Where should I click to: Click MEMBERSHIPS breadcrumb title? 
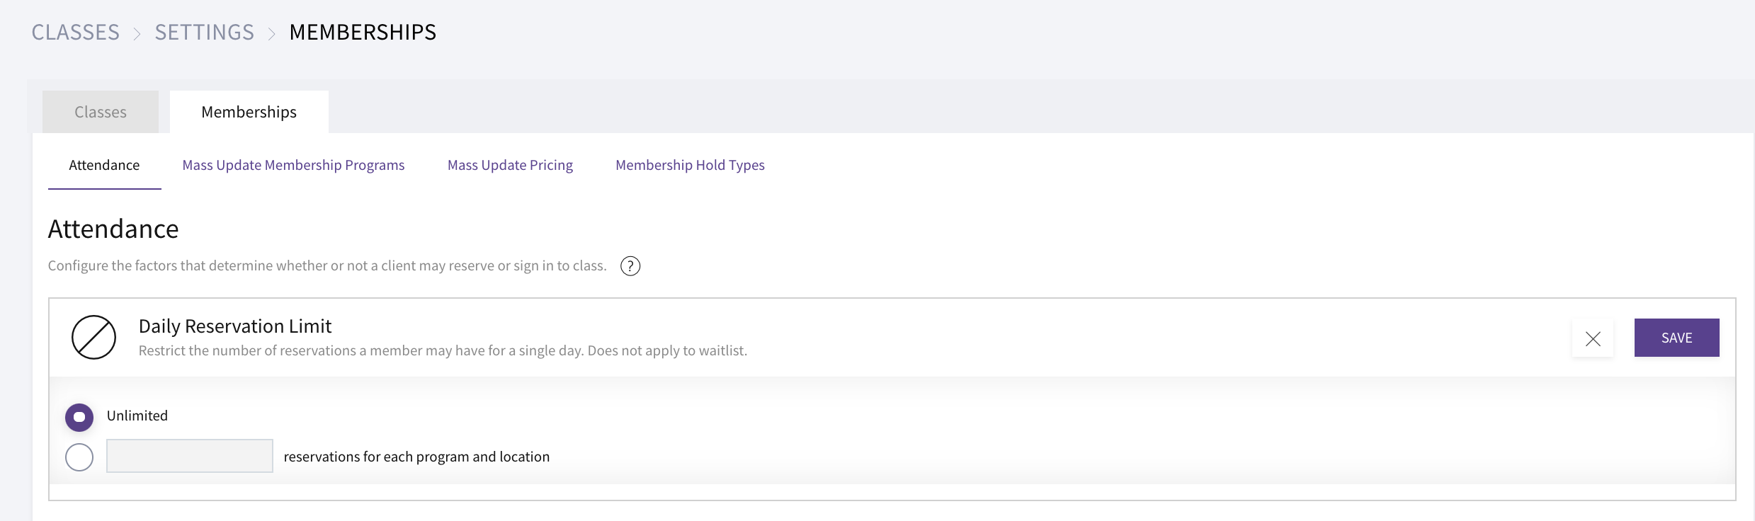click(x=363, y=32)
